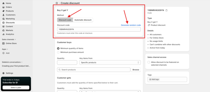
Task: Open Analytics from the sidebar
Action: [16, 34]
